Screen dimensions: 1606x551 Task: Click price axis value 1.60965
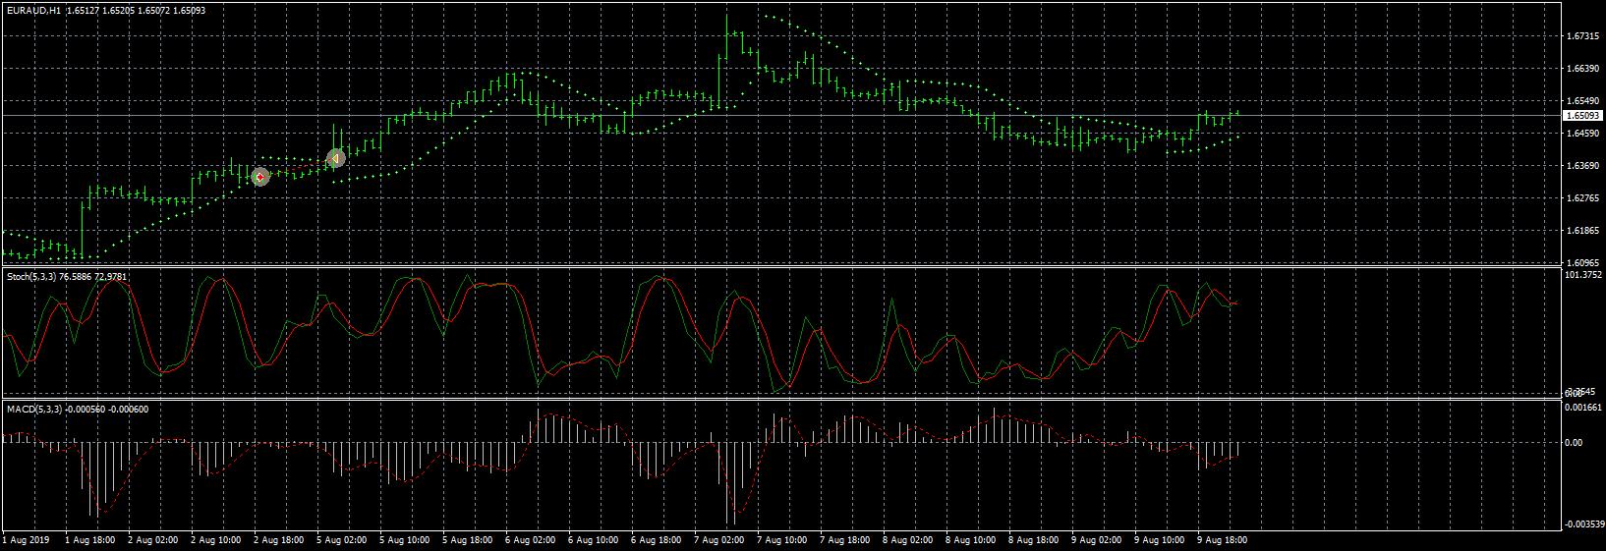[1581, 263]
